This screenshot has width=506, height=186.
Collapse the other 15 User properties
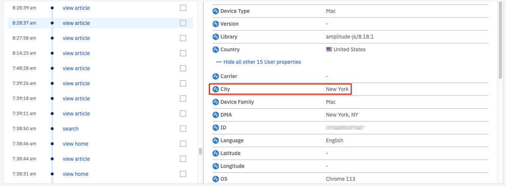[259, 62]
